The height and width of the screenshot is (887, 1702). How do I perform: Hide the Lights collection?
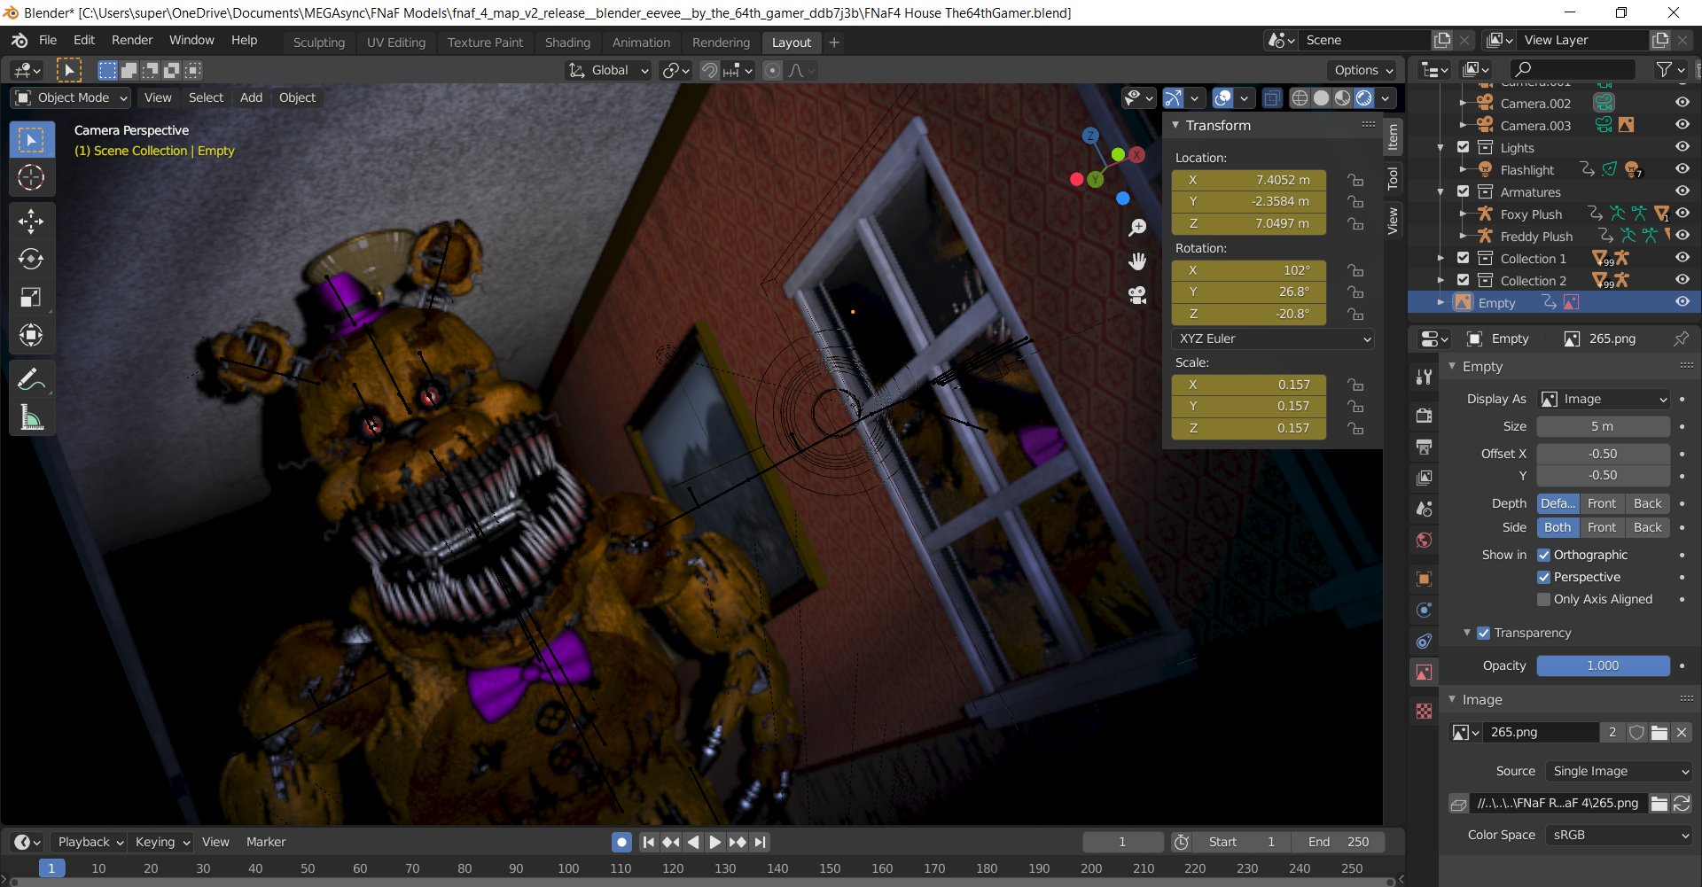click(1682, 147)
